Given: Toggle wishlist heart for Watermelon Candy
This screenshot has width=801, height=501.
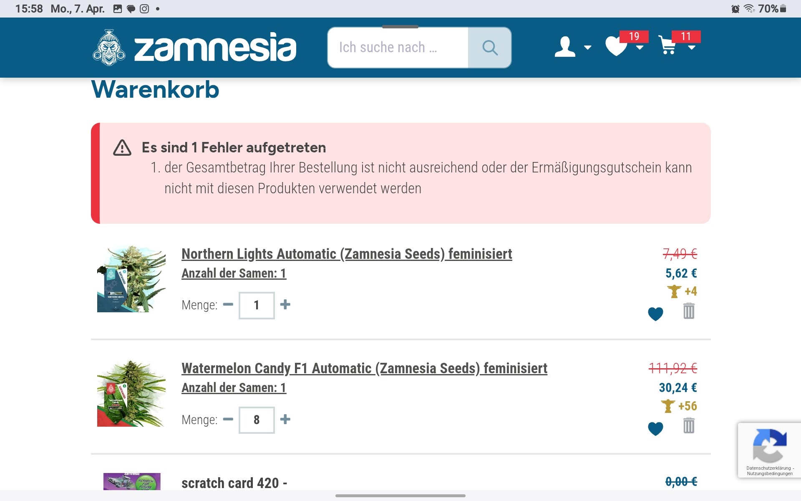Looking at the screenshot, I should pos(655,428).
